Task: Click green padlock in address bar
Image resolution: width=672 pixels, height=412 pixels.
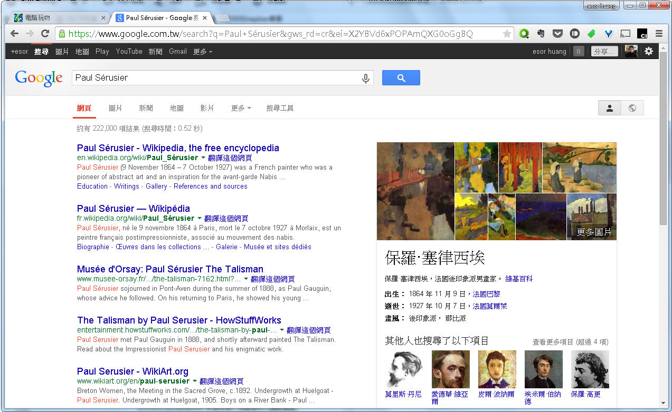Action: (62, 34)
